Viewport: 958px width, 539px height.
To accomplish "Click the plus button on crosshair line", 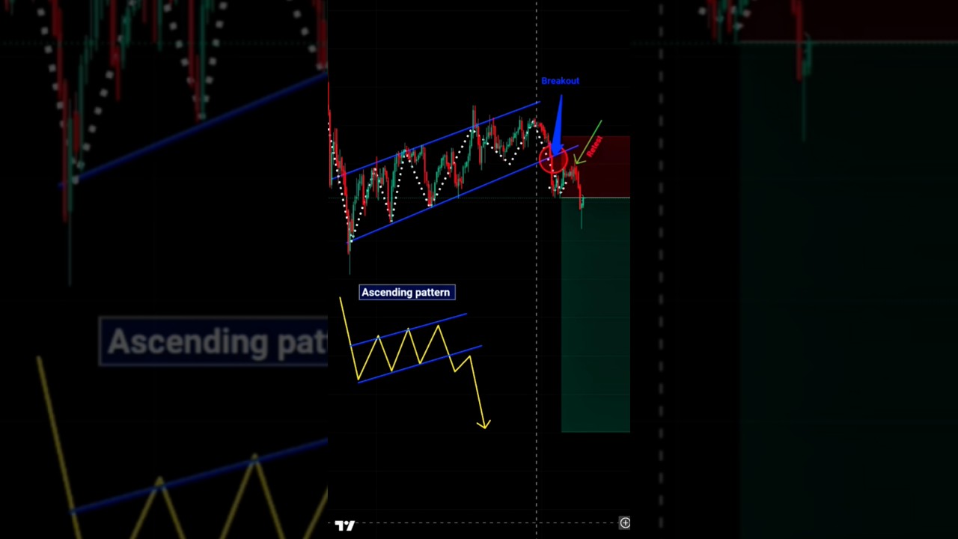I will [x=624, y=523].
